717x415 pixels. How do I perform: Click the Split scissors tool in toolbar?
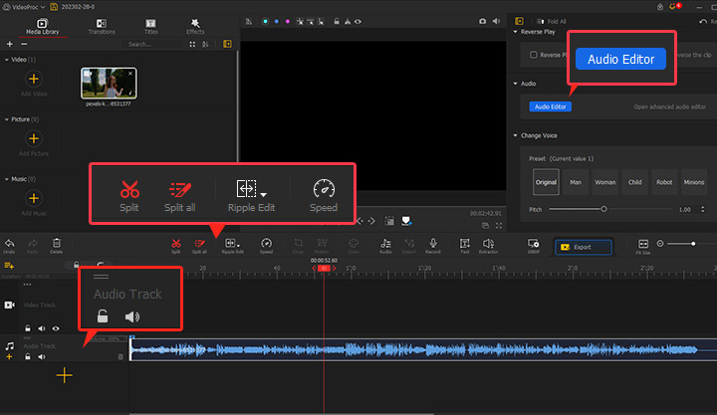click(x=175, y=243)
